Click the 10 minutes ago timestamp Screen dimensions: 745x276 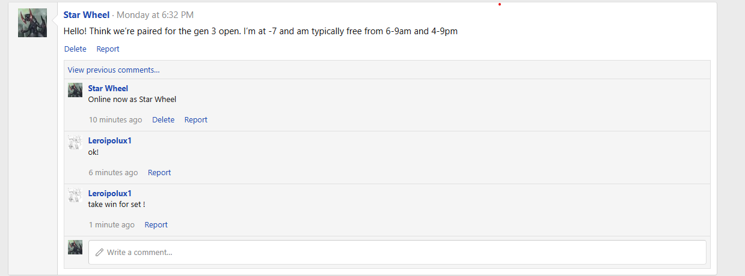click(115, 120)
